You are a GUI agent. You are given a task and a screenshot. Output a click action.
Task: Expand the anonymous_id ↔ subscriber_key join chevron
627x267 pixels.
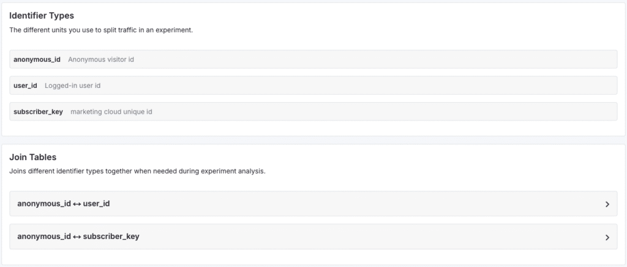[x=607, y=237]
